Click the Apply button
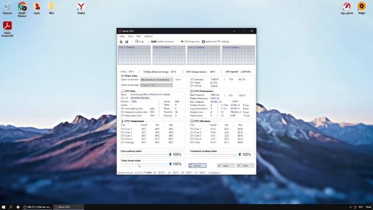 coord(226,166)
